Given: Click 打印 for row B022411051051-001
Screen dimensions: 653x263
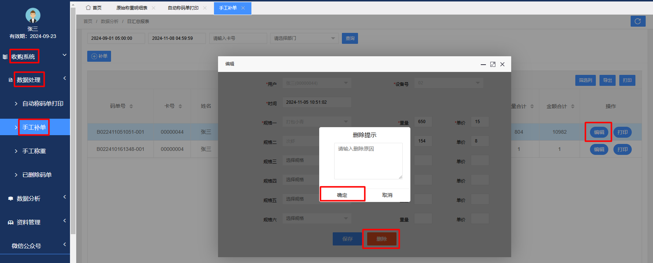Looking at the screenshot, I should [623, 132].
